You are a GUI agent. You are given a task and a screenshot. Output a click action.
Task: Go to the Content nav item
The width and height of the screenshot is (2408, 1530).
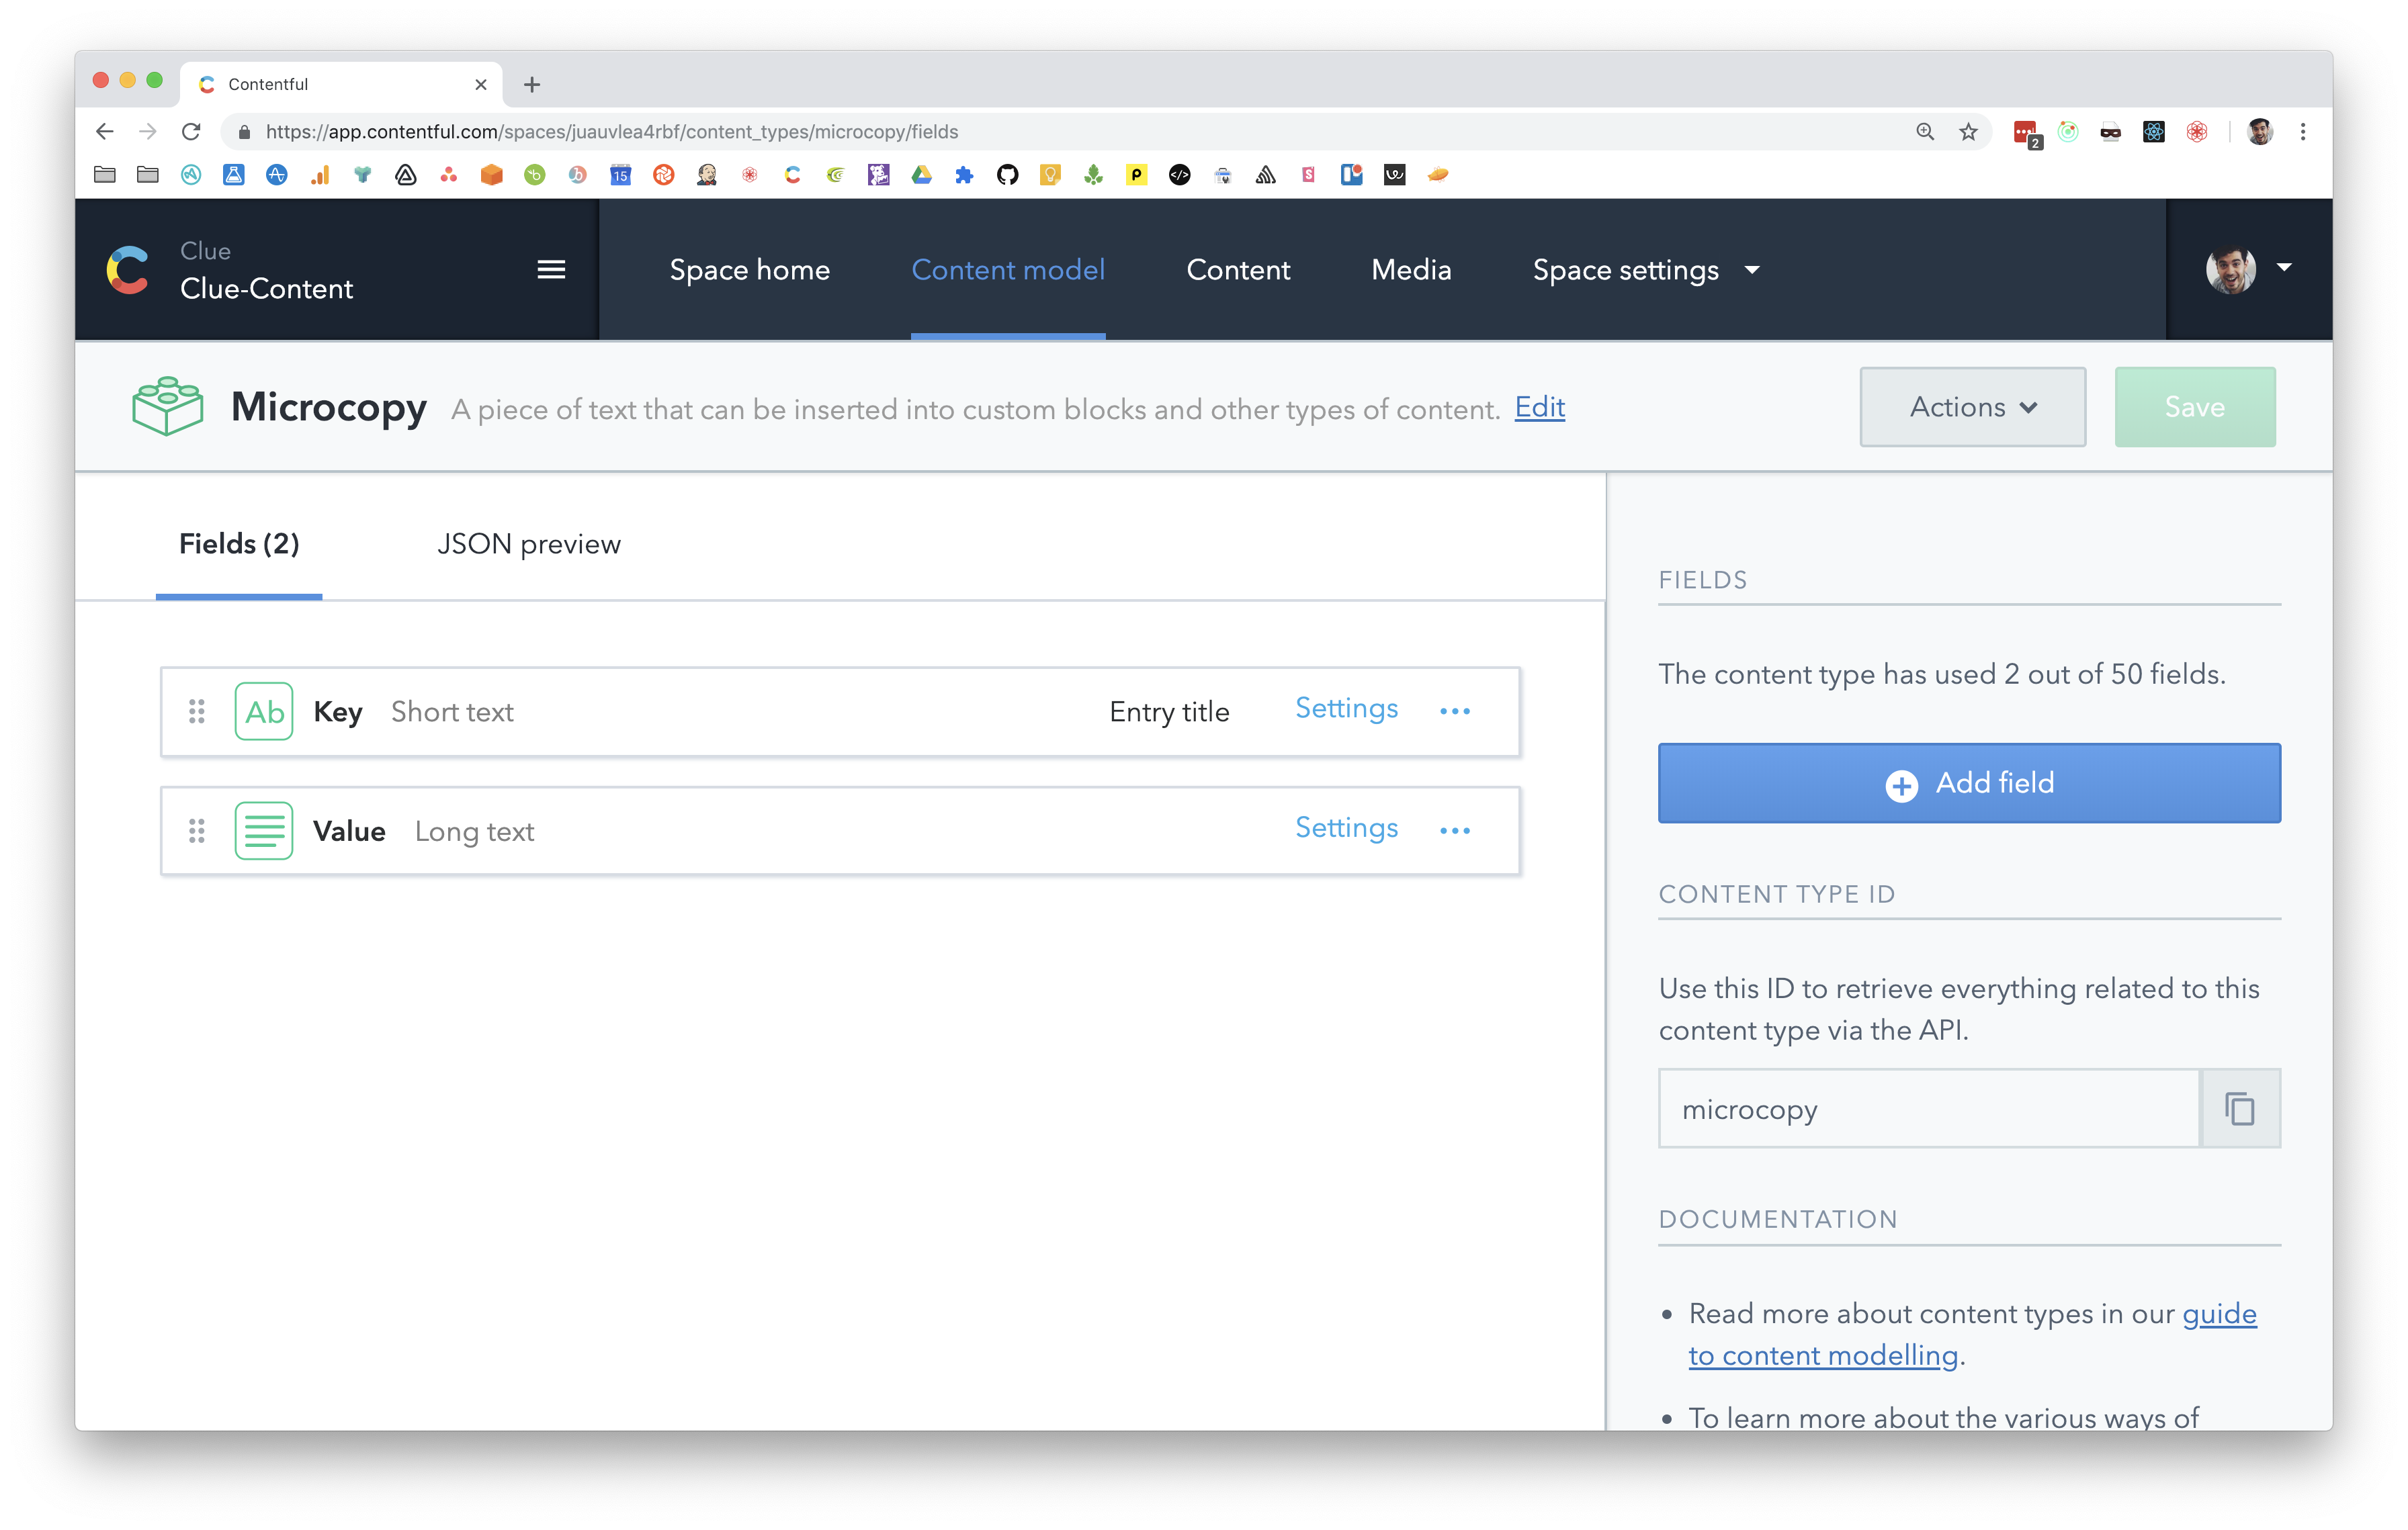coord(1237,270)
